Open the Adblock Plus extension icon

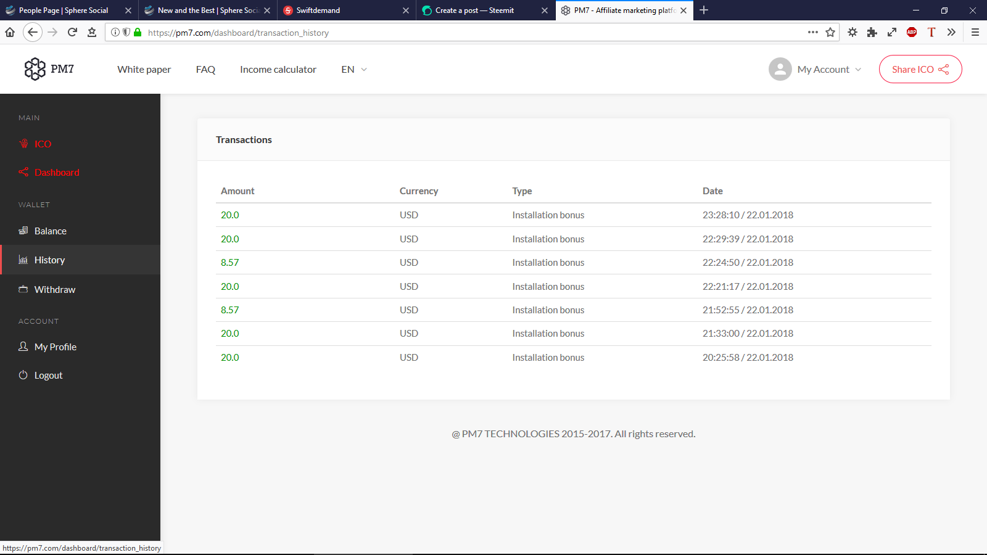(912, 32)
